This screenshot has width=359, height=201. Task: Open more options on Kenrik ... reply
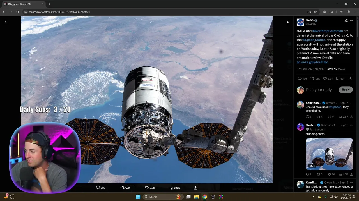coord(351,183)
